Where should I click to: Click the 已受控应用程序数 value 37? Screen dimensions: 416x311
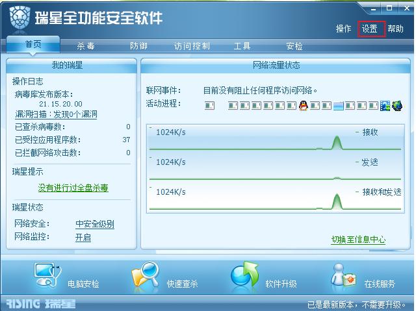pos(126,140)
